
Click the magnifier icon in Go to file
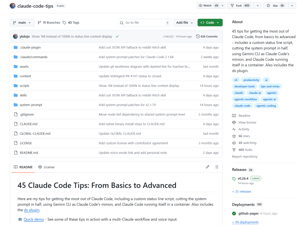pyautogui.click(x=121, y=23)
